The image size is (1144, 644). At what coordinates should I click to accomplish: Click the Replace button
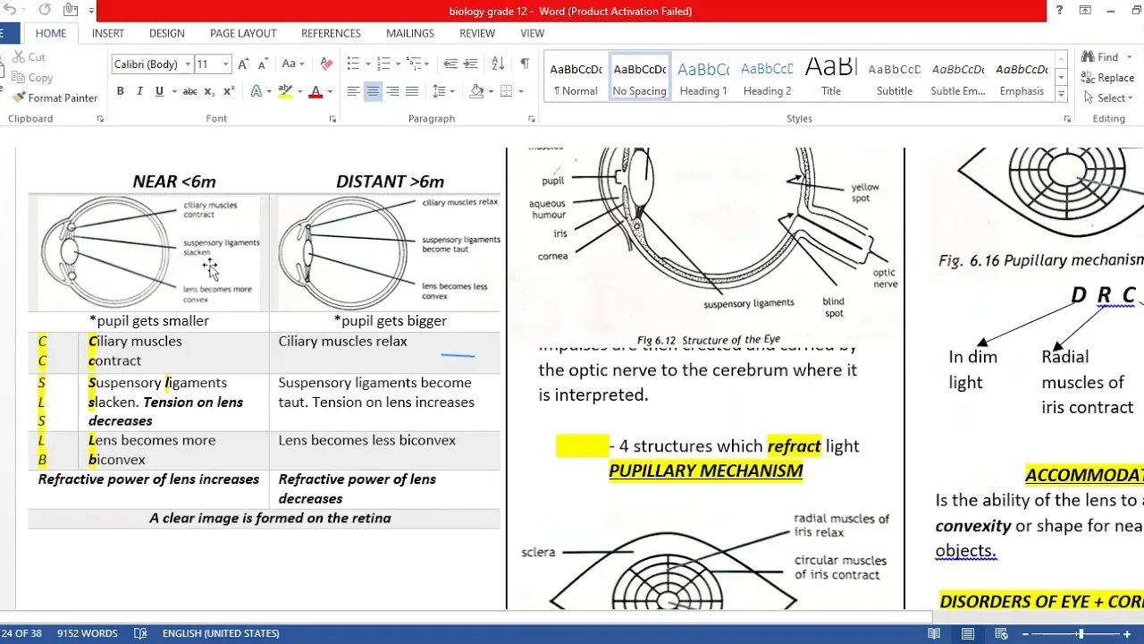[x=1107, y=77]
